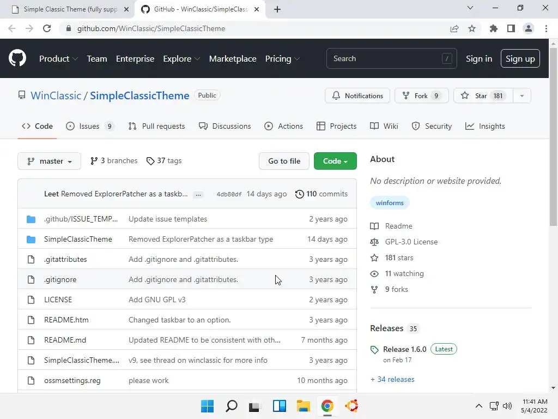
Task: Expand the Product menu
Action: [58, 59]
